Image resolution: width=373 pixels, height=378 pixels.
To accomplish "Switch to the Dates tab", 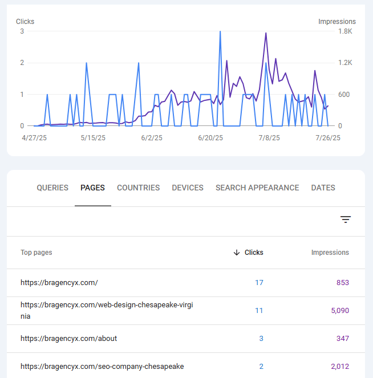I will 323,188.
